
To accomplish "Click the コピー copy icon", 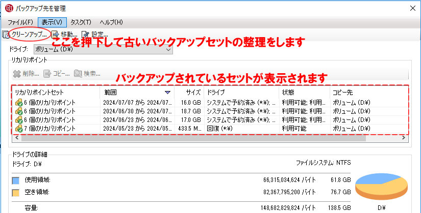I will (x=47, y=74).
